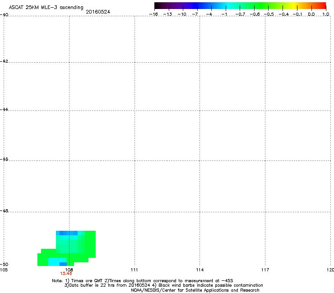Click the title 'ASCAT 25KM MLE-3 ascending'
The height and width of the screenshot is (293, 334).
coord(46,7)
